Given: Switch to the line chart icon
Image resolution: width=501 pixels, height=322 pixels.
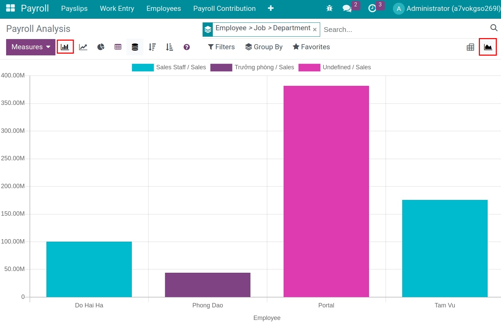Looking at the screenshot, I should click(83, 47).
